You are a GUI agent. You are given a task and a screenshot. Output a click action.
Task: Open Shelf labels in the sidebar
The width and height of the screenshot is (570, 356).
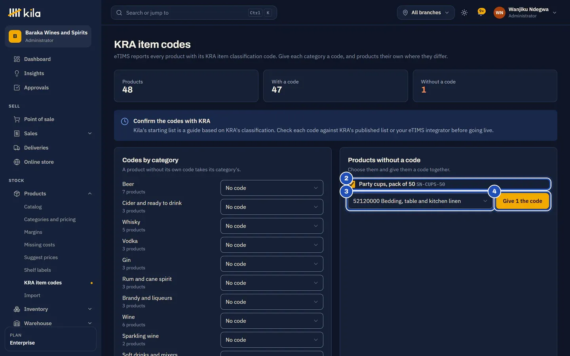tap(38, 270)
